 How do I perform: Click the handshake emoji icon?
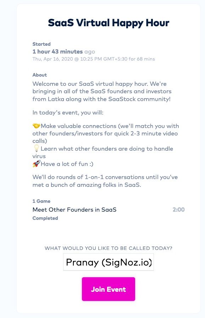coord(36,126)
